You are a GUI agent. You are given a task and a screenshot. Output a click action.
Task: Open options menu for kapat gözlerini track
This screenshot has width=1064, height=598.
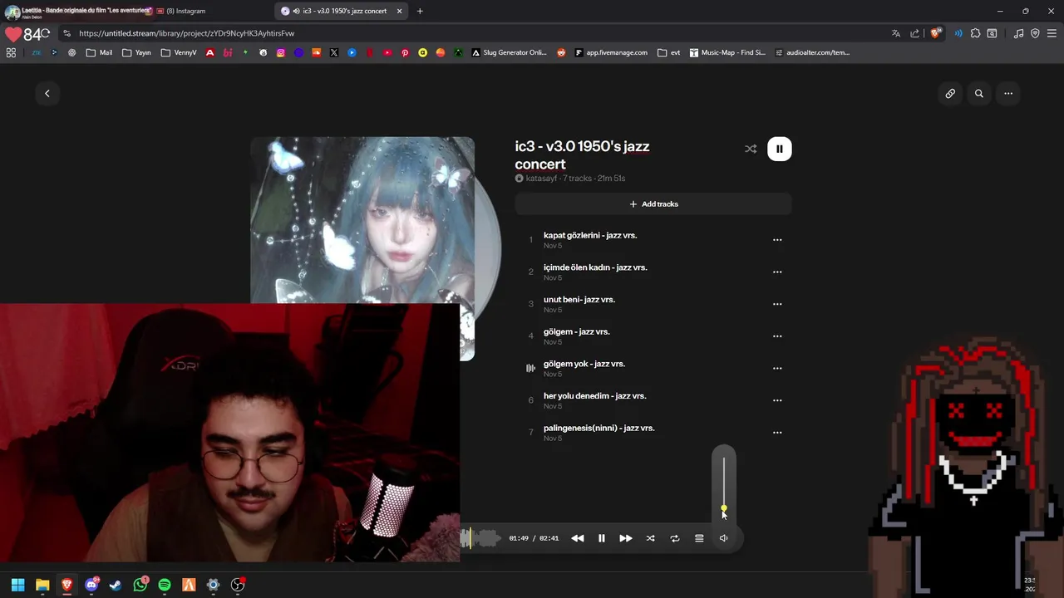777,240
